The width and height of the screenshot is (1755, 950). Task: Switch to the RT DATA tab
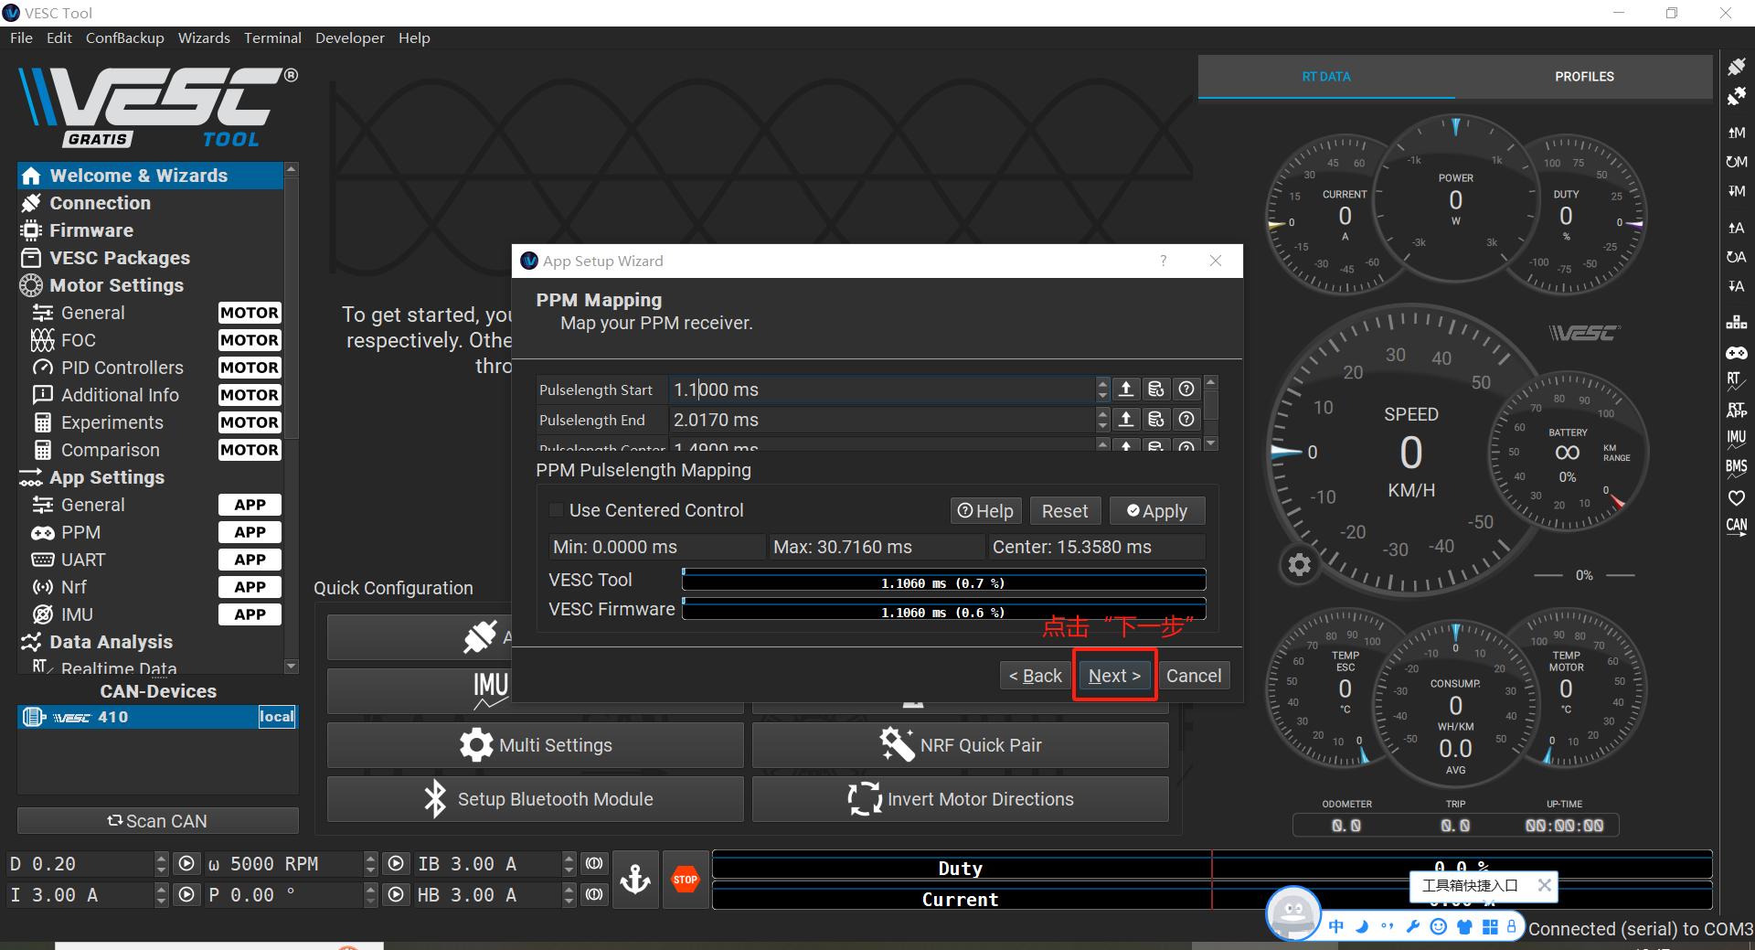[x=1326, y=77]
